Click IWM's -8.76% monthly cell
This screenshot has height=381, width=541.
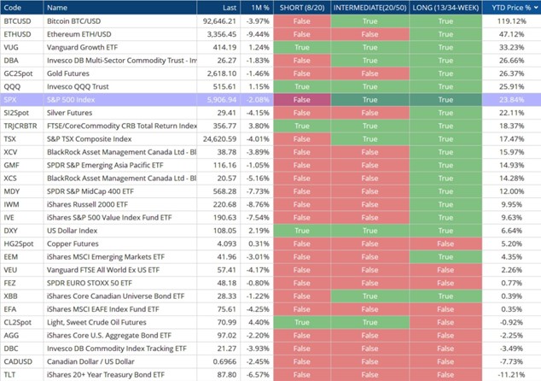point(257,205)
